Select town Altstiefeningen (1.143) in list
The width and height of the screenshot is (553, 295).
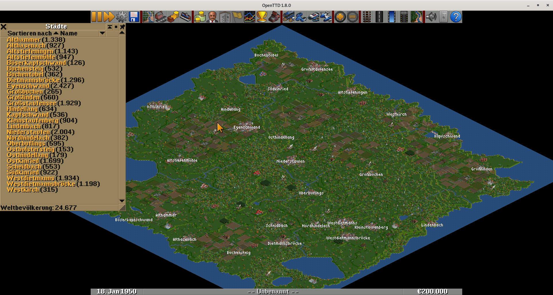tap(42, 51)
